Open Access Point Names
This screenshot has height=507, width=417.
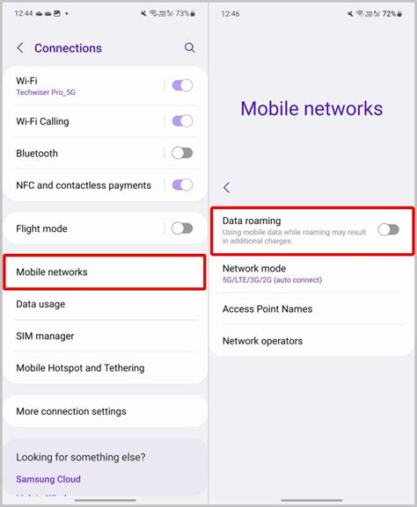(312, 308)
